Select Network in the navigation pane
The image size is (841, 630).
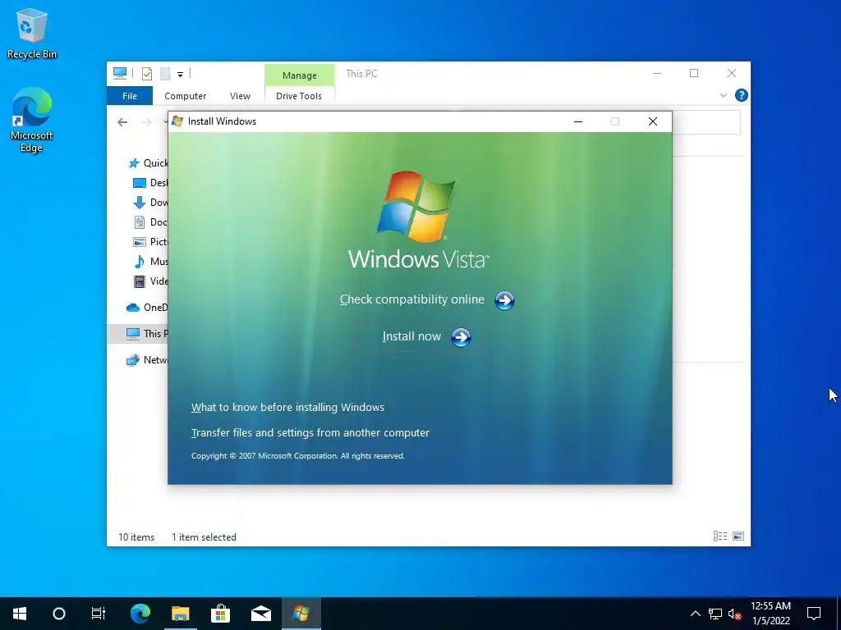pos(148,359)
